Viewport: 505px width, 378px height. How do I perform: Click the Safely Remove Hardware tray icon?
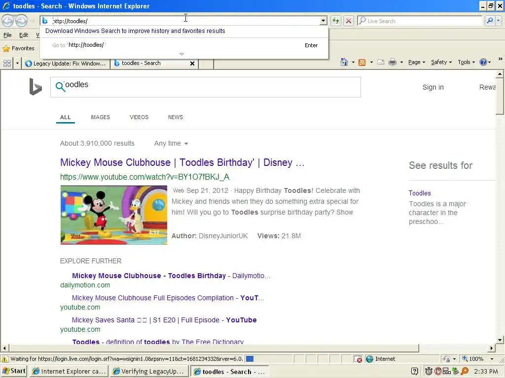pyautogui.click(x=455, y=371)
